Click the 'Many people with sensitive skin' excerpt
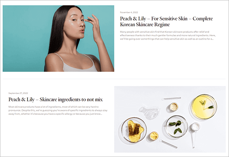 click(168, 35)
